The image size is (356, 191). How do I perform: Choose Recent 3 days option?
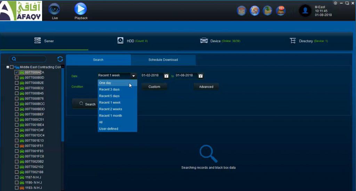(118, 89)
